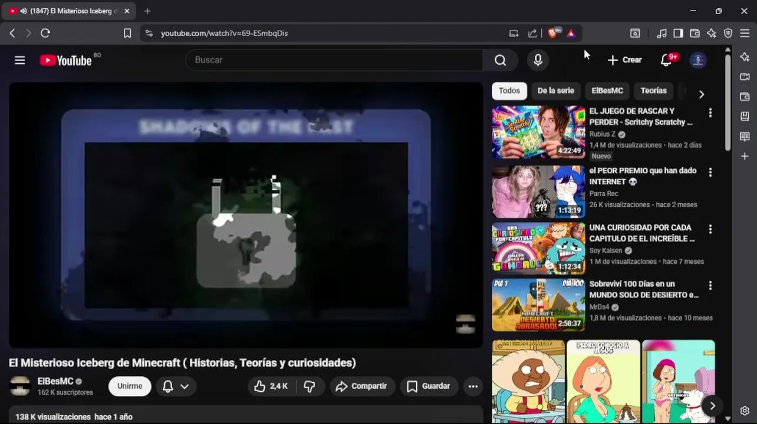The image size is (757, 424).
Task: Click the youtube.com URL in address bar
Action: [x=225, y=34]
